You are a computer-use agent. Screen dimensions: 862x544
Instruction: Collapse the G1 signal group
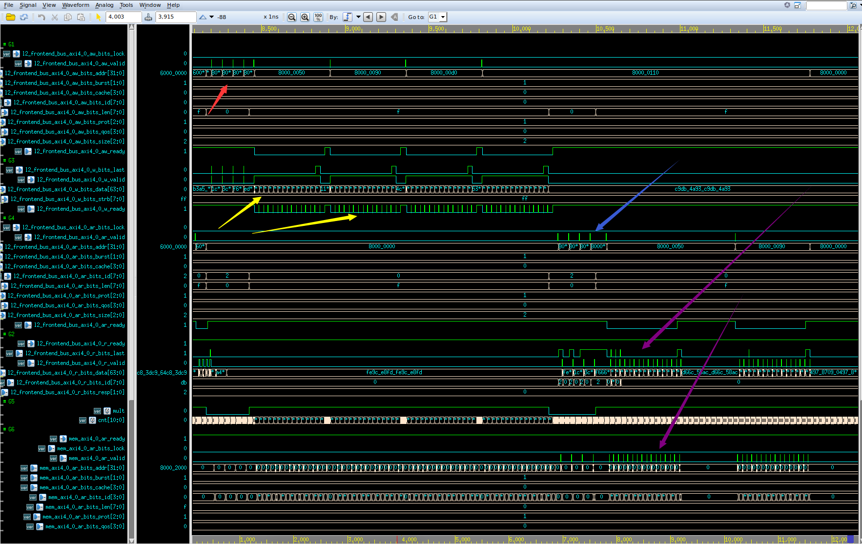click(4, 44)
